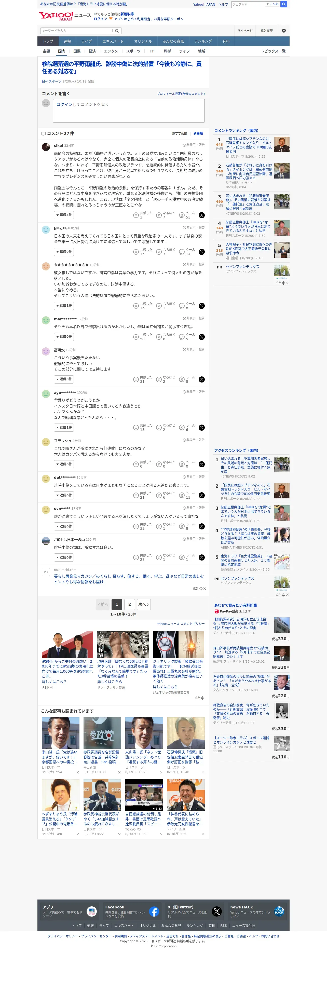Click the comment text box
Image resolution: width=327 pixels, height=981 pixels.
(x=129, y=111)
